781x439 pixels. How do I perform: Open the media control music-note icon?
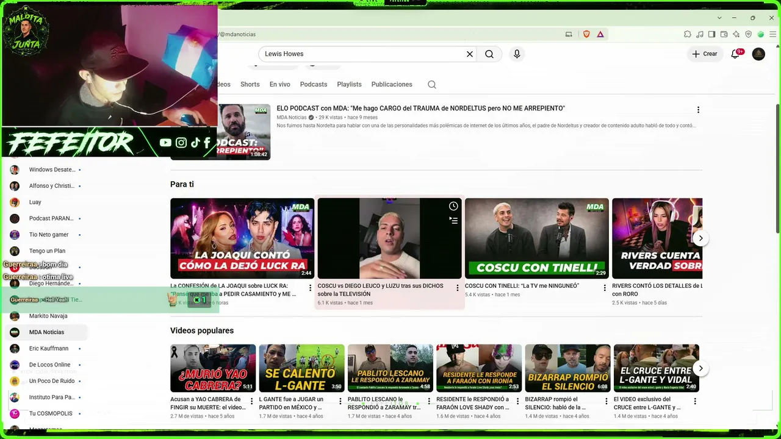(700, 34)
